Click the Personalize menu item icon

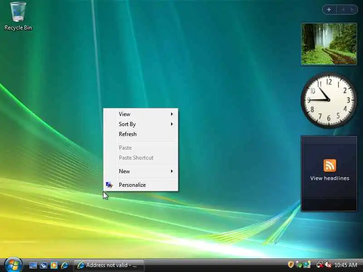pyautogui.click(x=109, y=185)
